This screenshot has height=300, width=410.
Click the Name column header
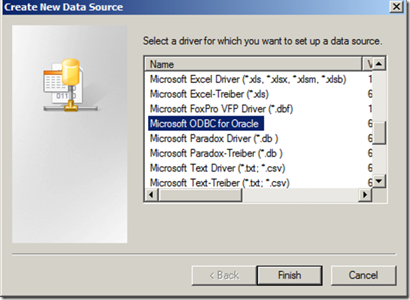(253, 64)
